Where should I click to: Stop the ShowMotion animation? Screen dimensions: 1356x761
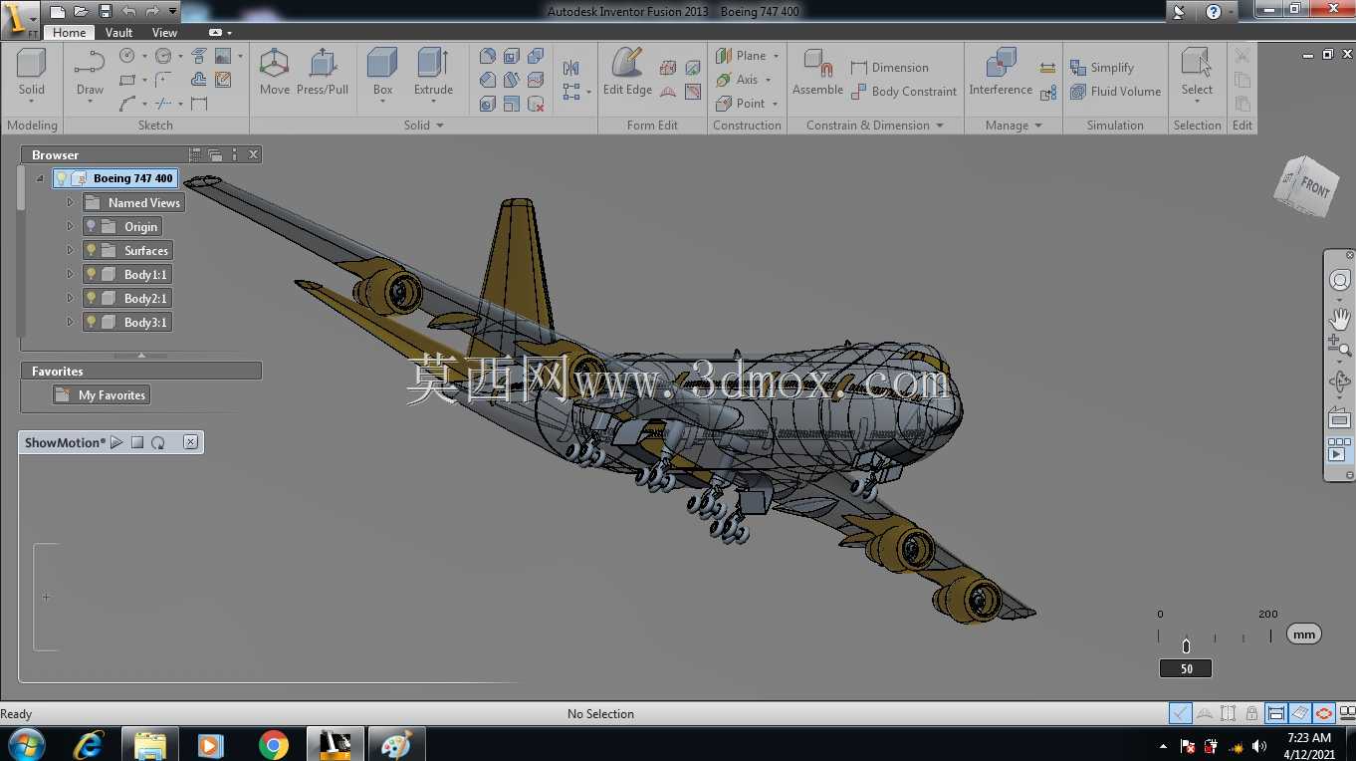tap(137, 442)
